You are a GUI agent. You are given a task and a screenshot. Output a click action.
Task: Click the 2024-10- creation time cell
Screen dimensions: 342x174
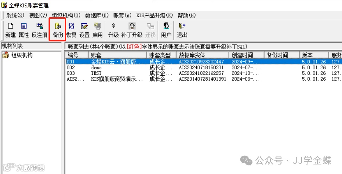pos(246,73)
